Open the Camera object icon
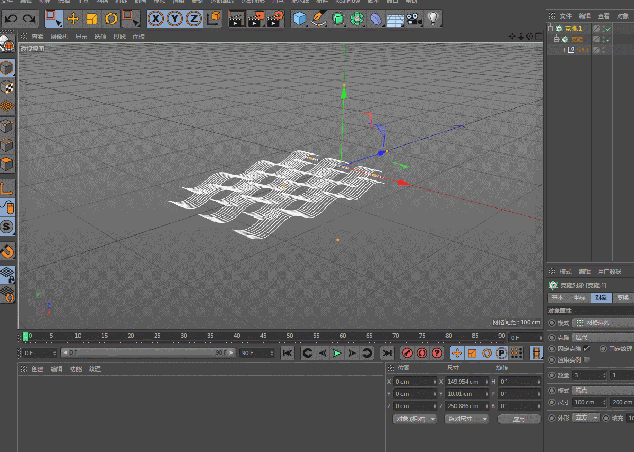The image size is (634, 452). 414,20
